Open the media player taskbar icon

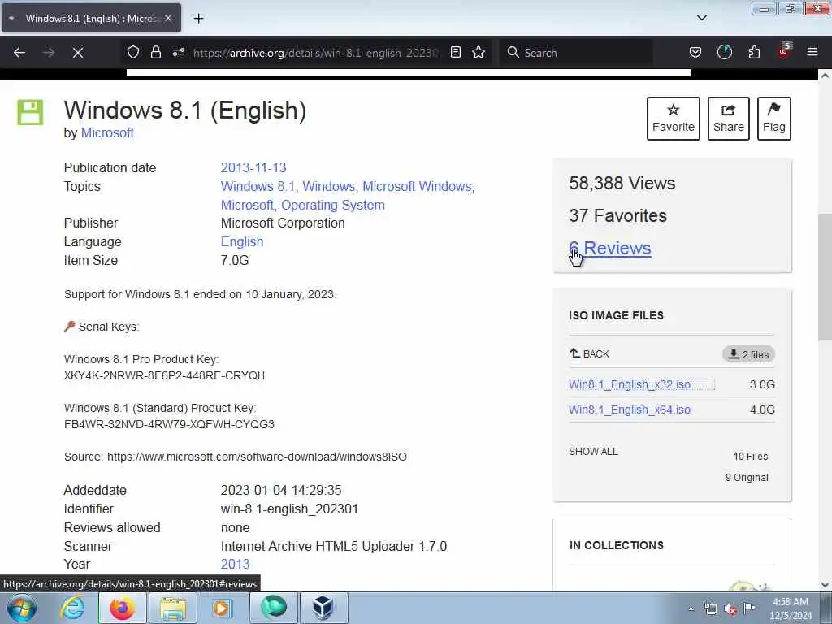pyautogui.click(x=222, y=608)
